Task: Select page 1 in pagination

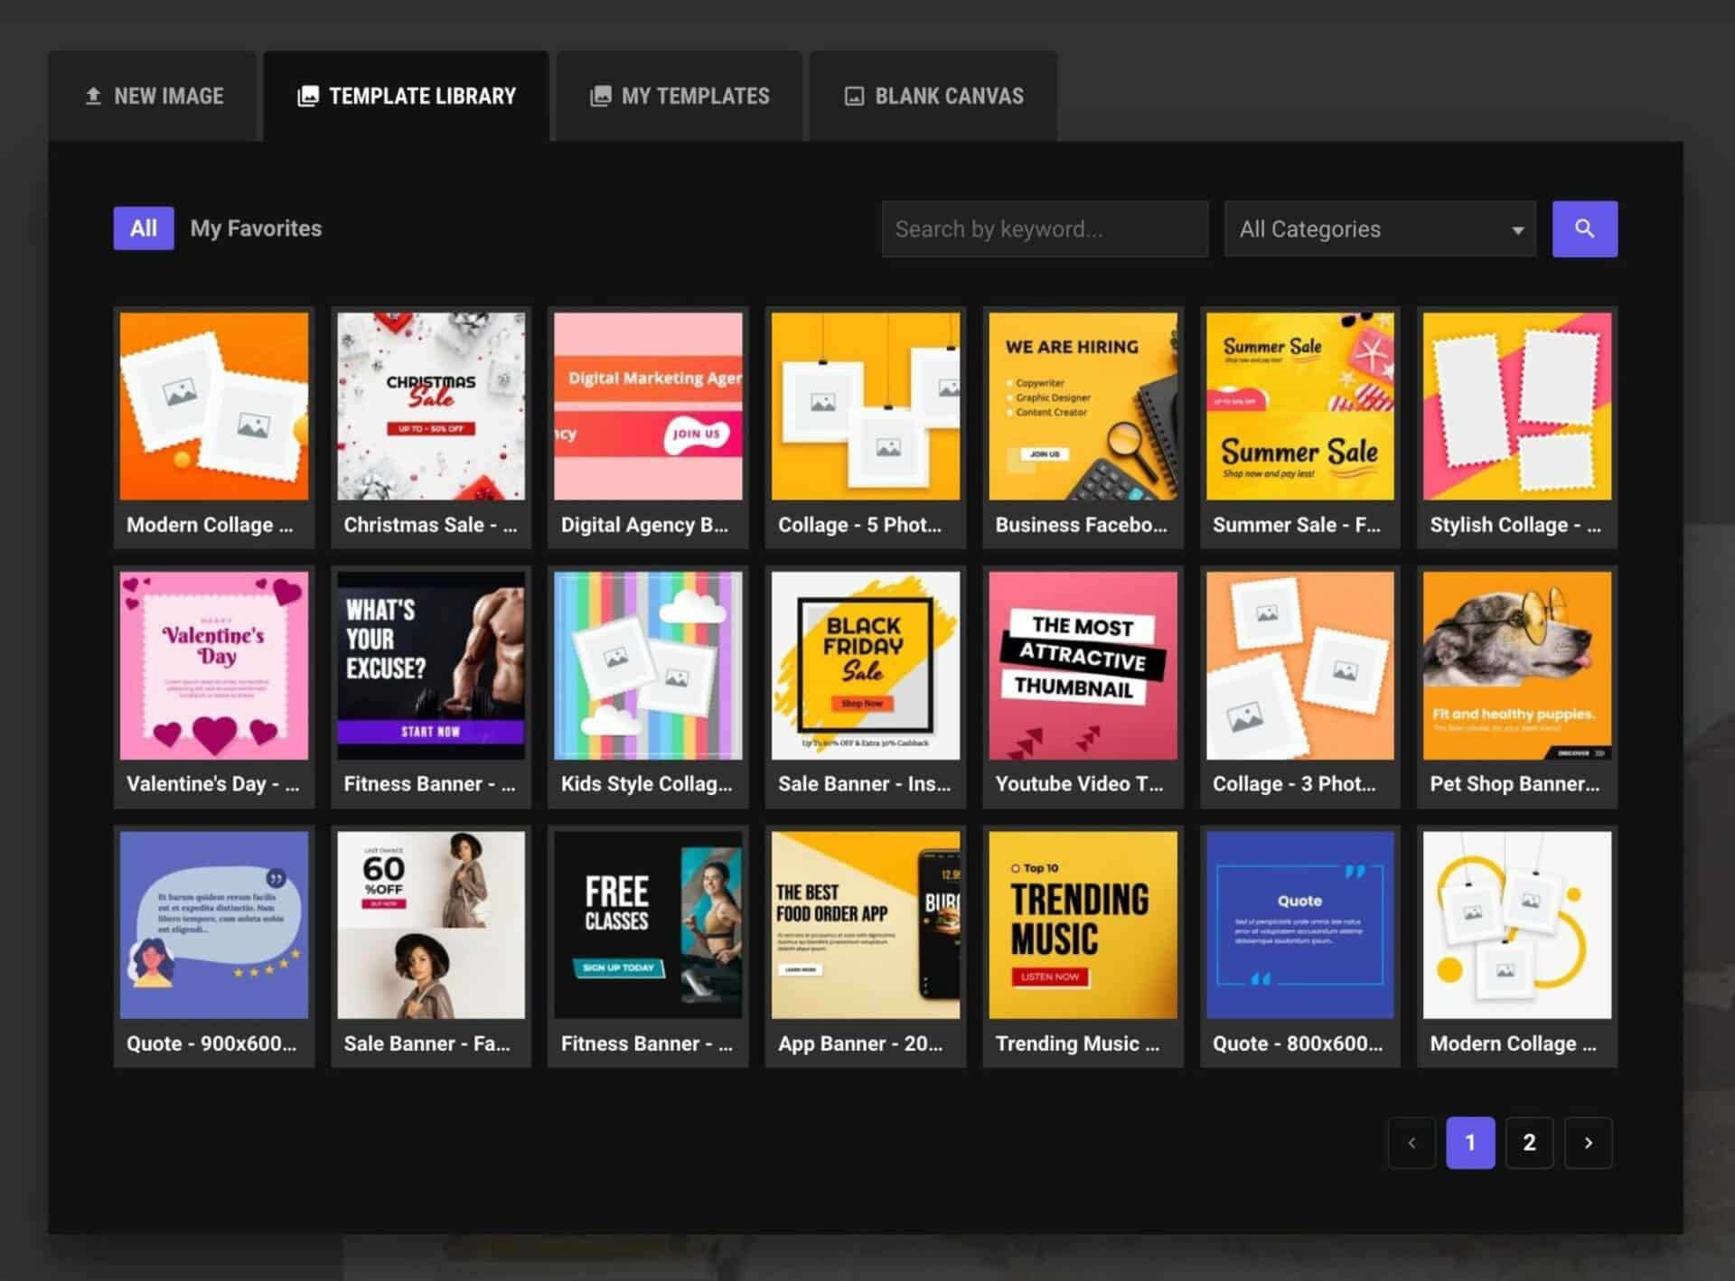Action: 1470,1143
